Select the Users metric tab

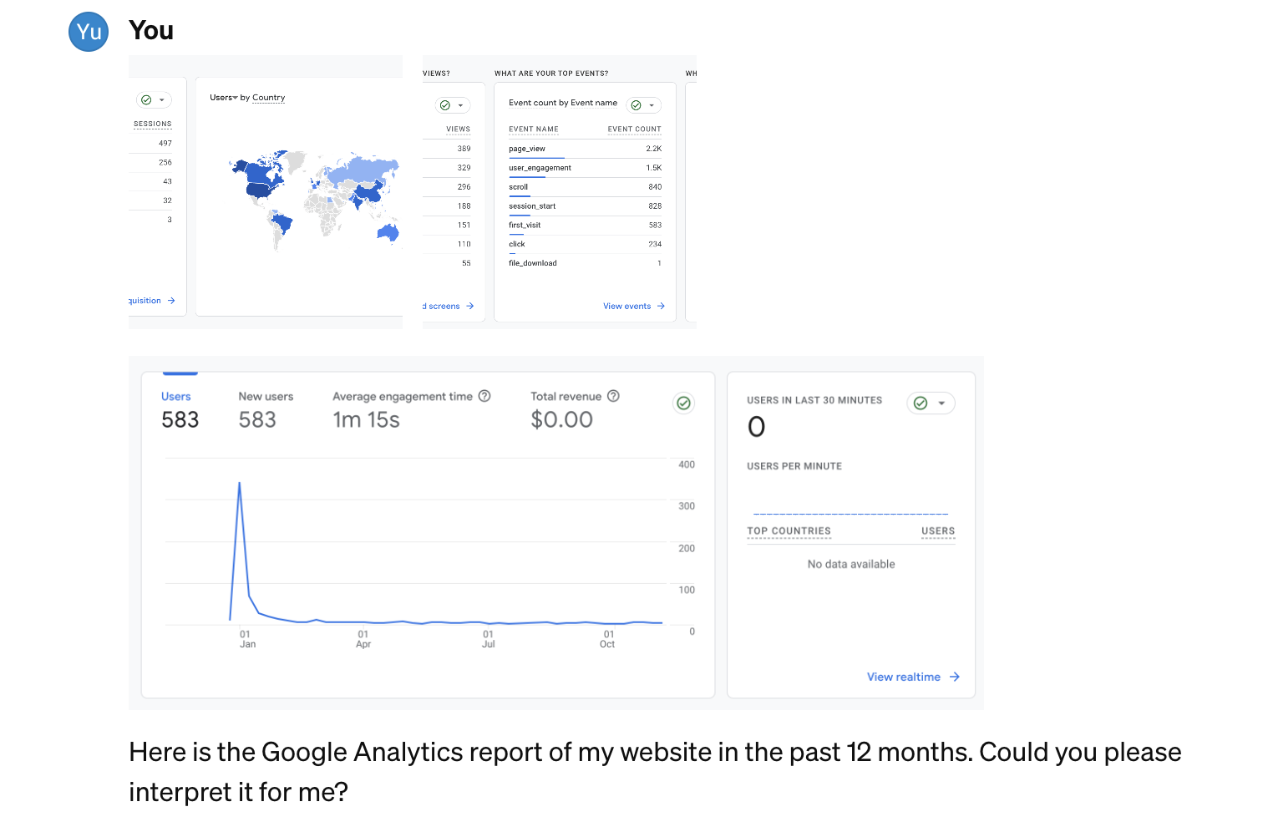(180, 410)
